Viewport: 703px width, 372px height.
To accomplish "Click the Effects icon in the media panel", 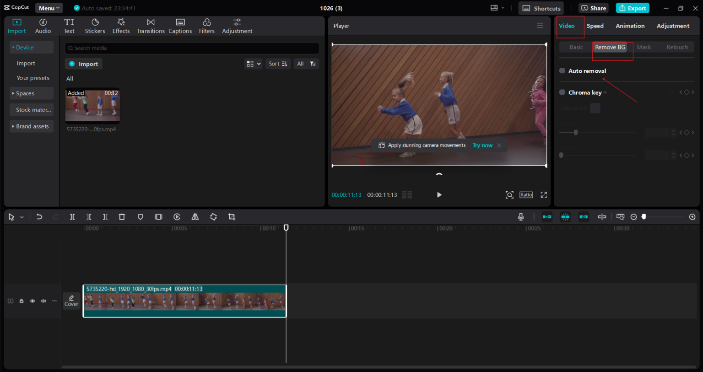I will click(121, 25).
